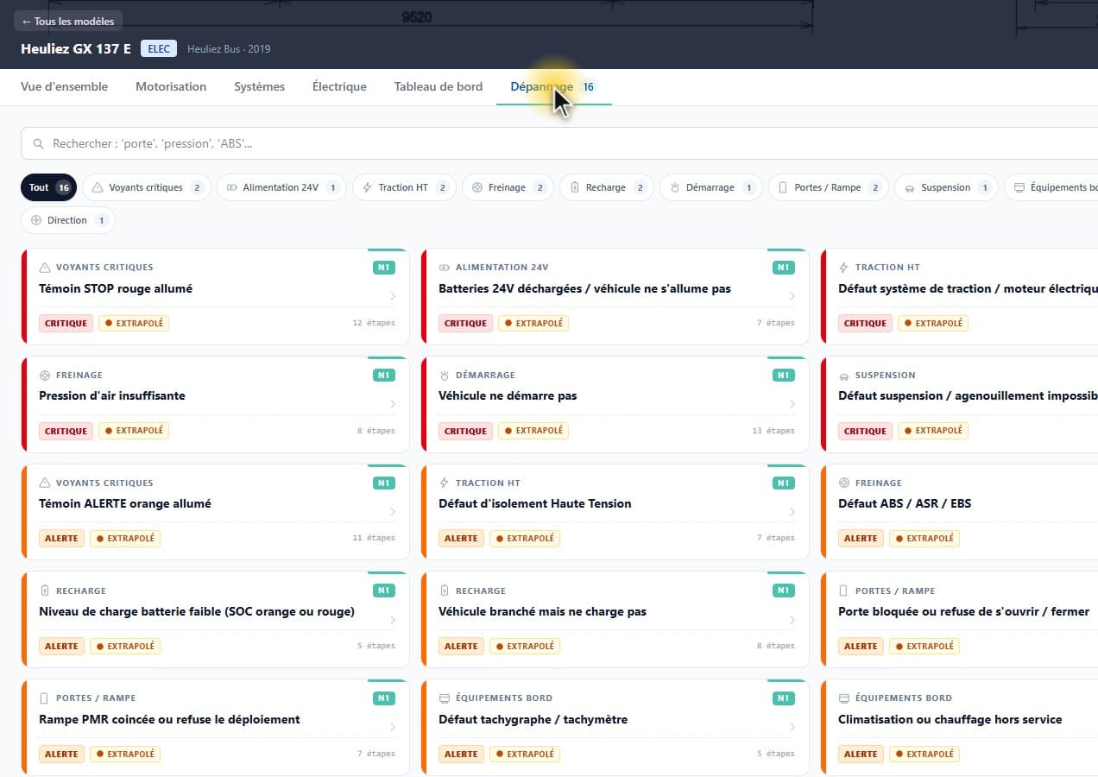Viewport: 1098px width, 777px height.
Task: Click door icon on Rampe PMR coincée card
Action: 45,698
